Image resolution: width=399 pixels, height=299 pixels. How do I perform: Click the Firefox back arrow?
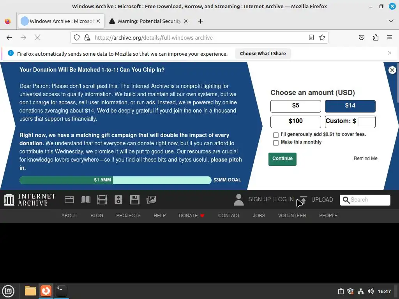pyautogui.click(x=9, y=38)
